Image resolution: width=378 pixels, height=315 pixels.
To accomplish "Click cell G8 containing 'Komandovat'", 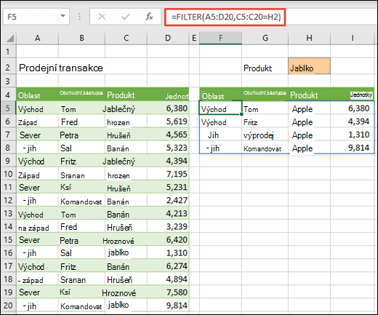I will click(x=265, y=148).
